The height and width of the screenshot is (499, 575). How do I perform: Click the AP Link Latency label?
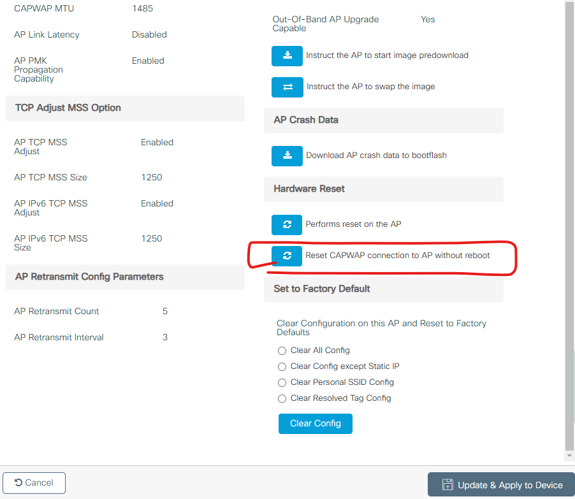pos(47,35)
